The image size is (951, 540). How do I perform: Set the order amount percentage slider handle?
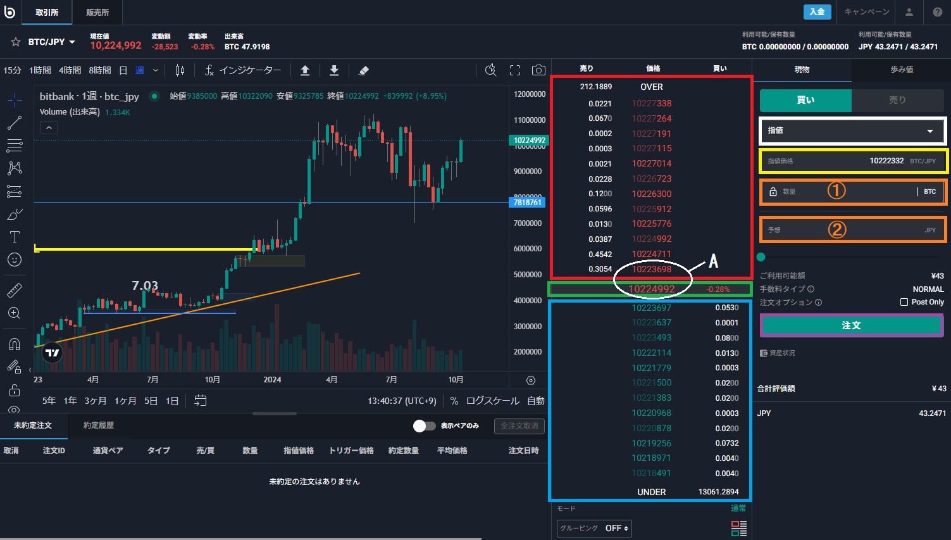761,257
